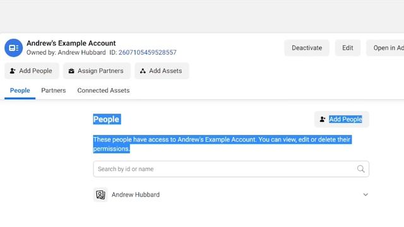Click the person icon in top Add People button
Viewport: 404px width, 227px height.
[x=13, y=71]
